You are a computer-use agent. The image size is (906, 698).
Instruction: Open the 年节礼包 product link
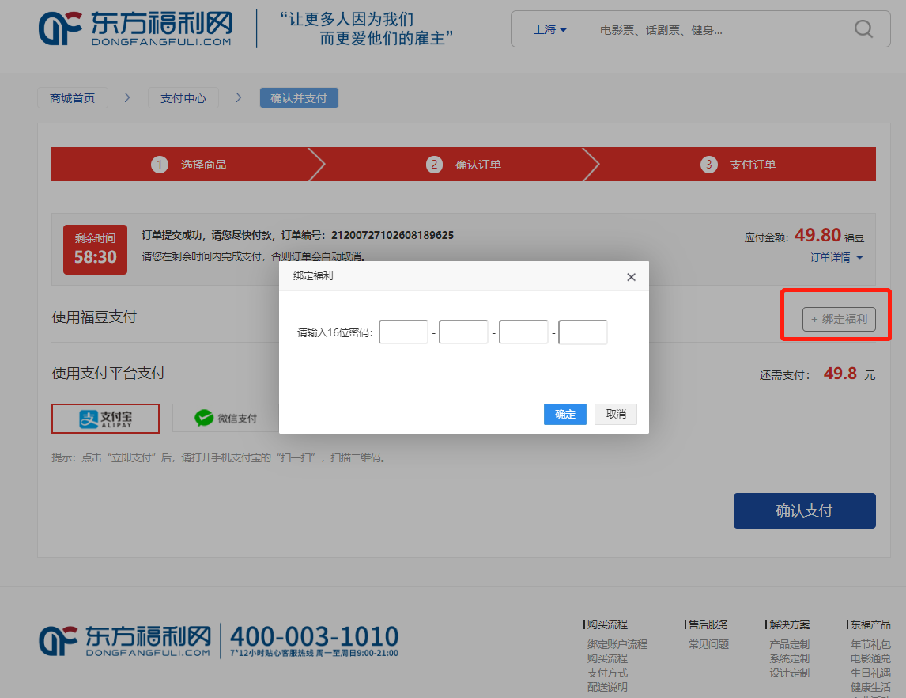point(870,643)
